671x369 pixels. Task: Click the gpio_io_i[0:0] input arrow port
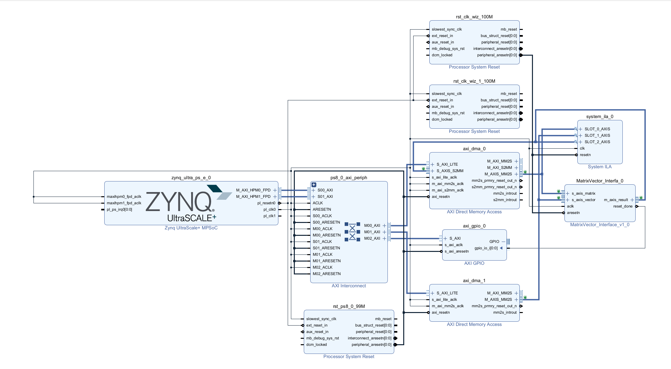click(x=501, y=248)
